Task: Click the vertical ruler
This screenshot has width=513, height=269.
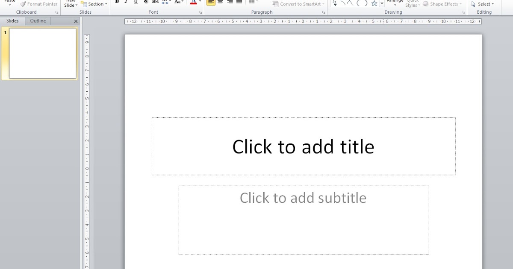Action: (87, 152)
